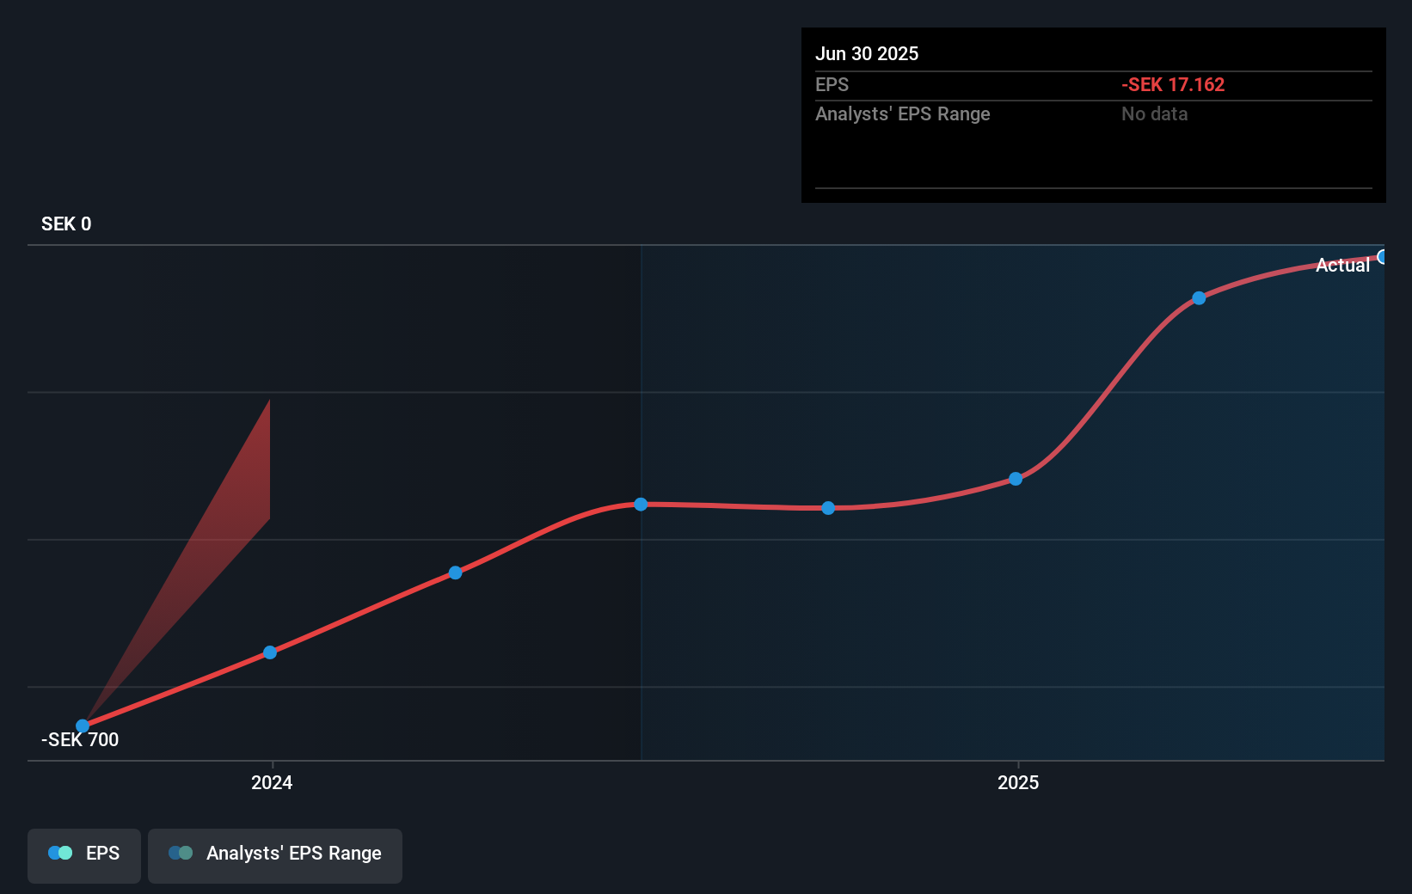Select the EPS data point on the vertical divider line

641,504
